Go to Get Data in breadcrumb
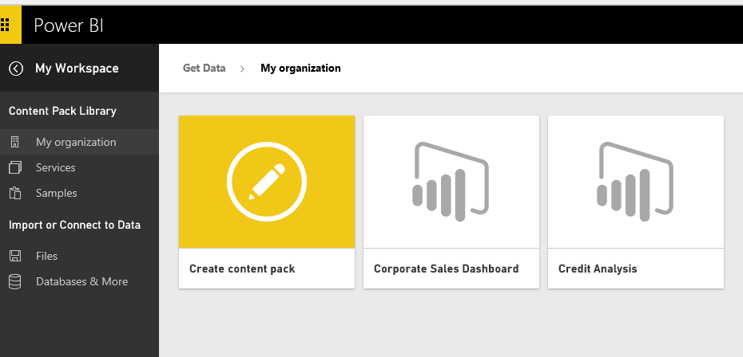This screenshot has width=743, height=357. [x=204, y=69]
